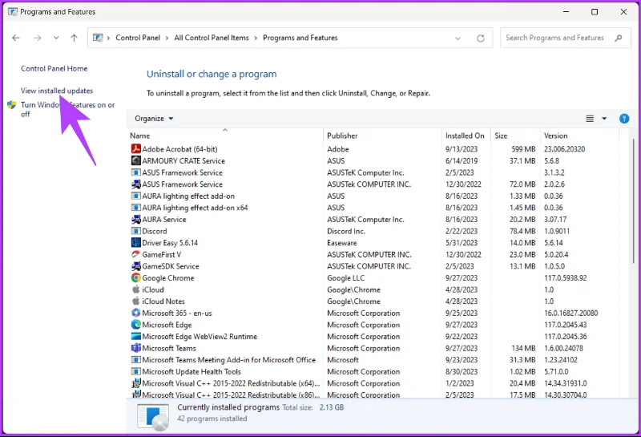Open the blue Help icon
This screenshot has width=641, height=437.
click(x=624, y=119)
